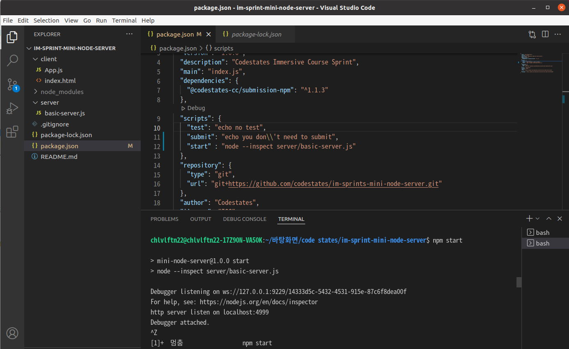This screenshot has height=349, width=569.
Task: Open the Run menu
Action: tap(101, 21)
